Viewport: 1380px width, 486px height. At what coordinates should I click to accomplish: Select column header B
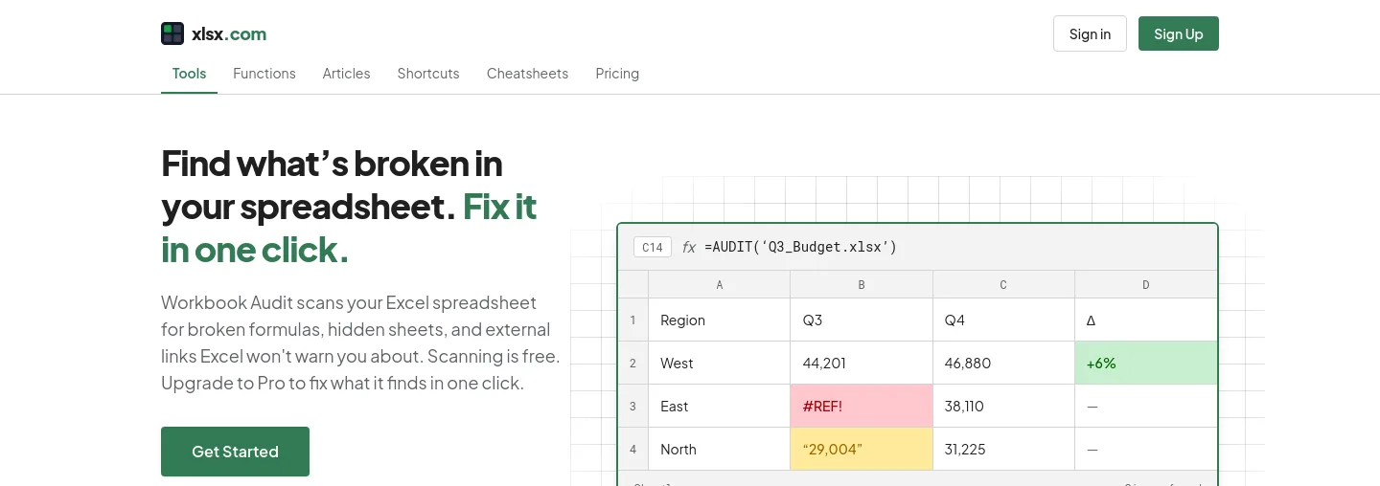coord(862,284)
